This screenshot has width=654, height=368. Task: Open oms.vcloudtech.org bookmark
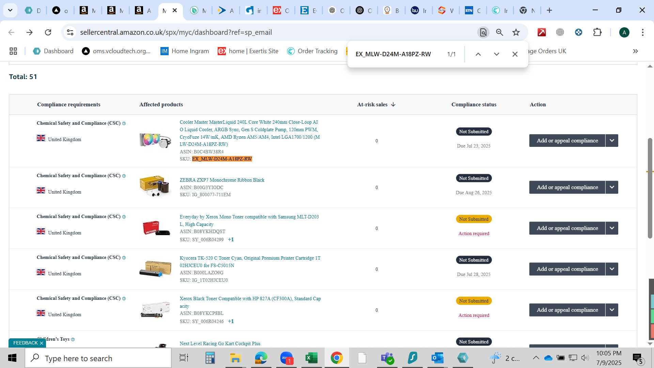tap(116, 51)
